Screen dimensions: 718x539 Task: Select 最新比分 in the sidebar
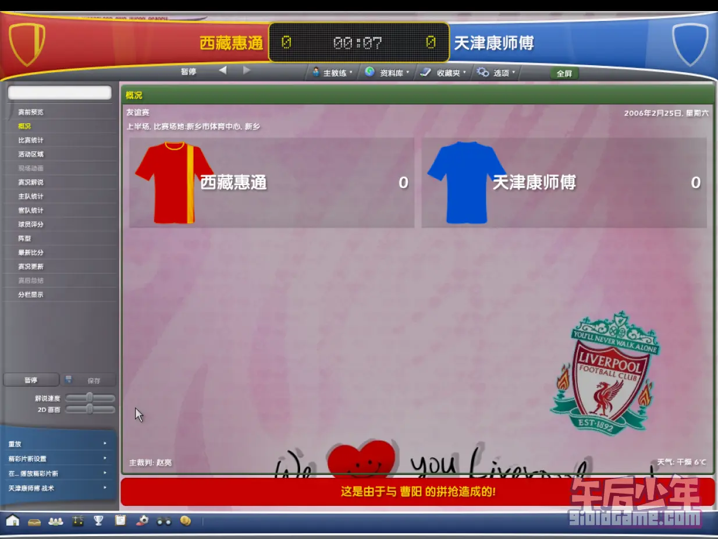[61, 252]
